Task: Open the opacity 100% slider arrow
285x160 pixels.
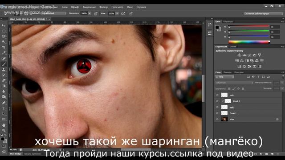Action: pyautogui.click(x=90, y=13)
